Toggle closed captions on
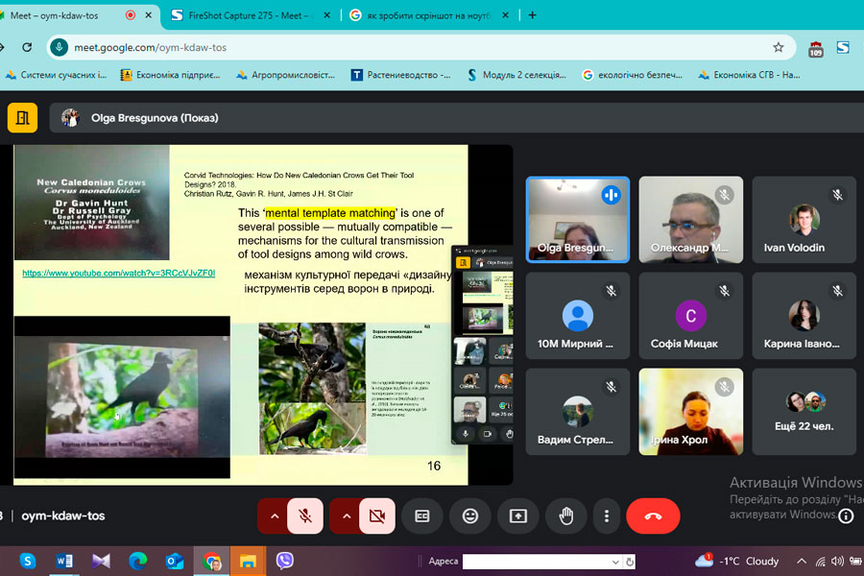 [421, 516]
